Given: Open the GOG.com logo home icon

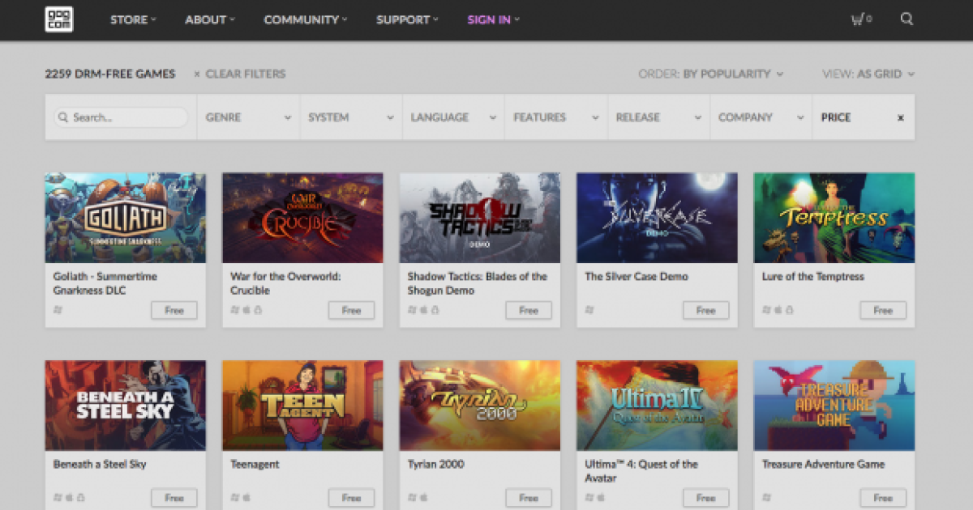Looking at the screenshot, I should pos(59,19).
